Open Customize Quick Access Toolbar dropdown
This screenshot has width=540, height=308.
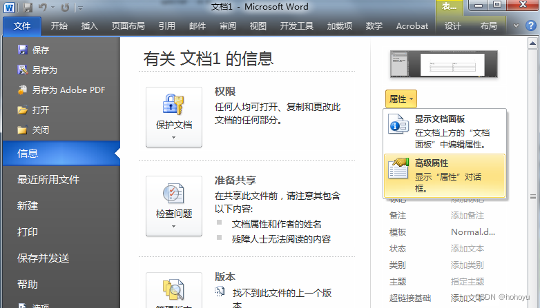(x=80, y=8)
